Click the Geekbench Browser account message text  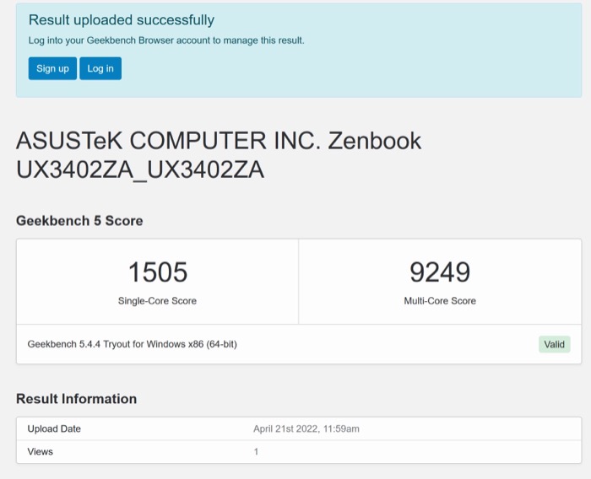coord(166,40)
